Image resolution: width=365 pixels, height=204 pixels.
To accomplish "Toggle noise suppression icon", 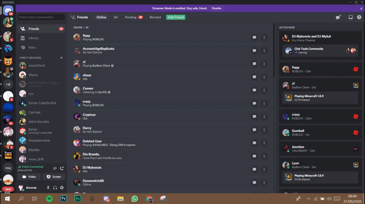I will 55,168.
